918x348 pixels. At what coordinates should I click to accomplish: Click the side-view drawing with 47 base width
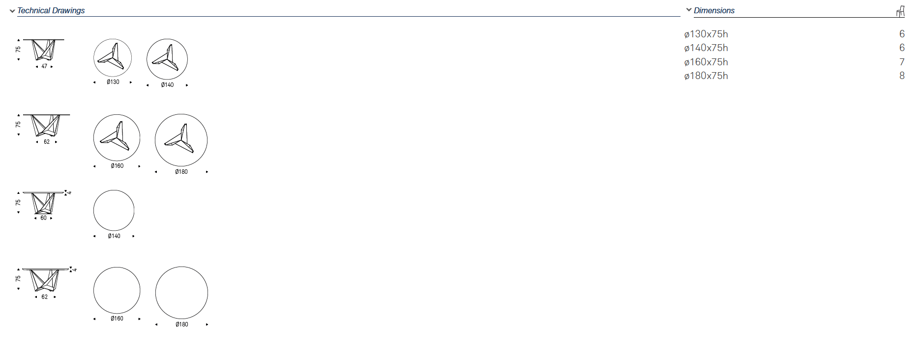coord(43,50)
